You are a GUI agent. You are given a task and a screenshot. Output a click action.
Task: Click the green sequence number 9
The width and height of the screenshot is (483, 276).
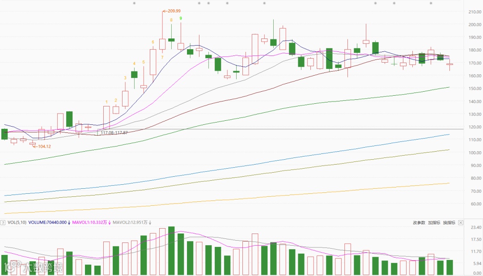point(181,18)
